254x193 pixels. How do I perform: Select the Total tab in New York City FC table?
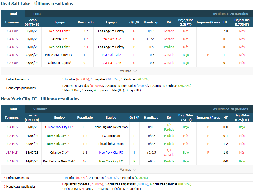pyautogui.click(x=13, y=109)
